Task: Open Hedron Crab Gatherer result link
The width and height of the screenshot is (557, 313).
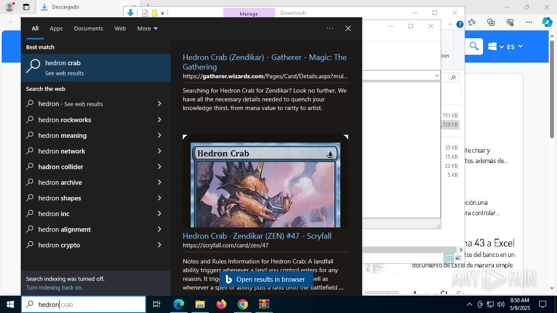Action: [x=265, y=62]
